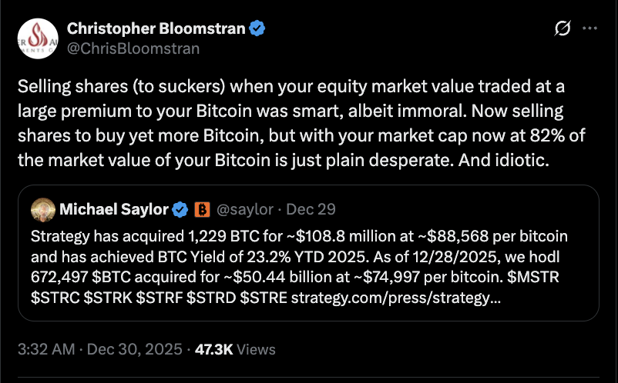Click the 47.3K Views count
This screenshot has width=618, height=383.
pos(233,349)
